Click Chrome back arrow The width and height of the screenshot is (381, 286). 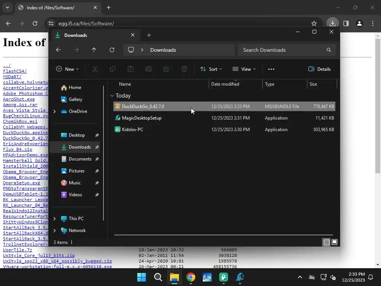(x=8, y=23)
